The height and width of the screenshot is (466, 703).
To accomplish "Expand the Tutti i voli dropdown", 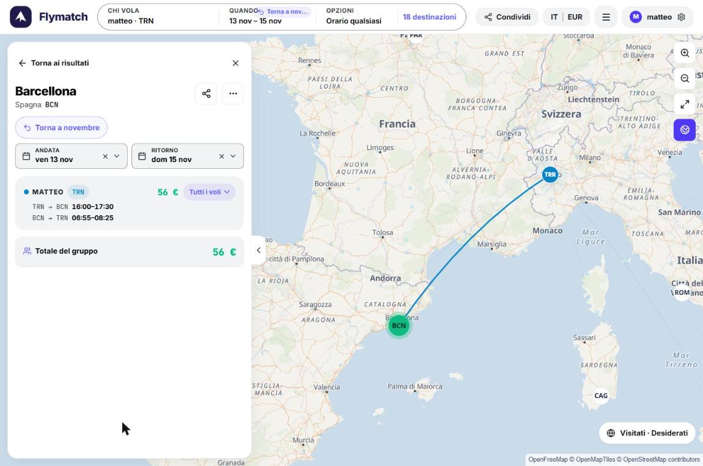I will coord(210,192).
